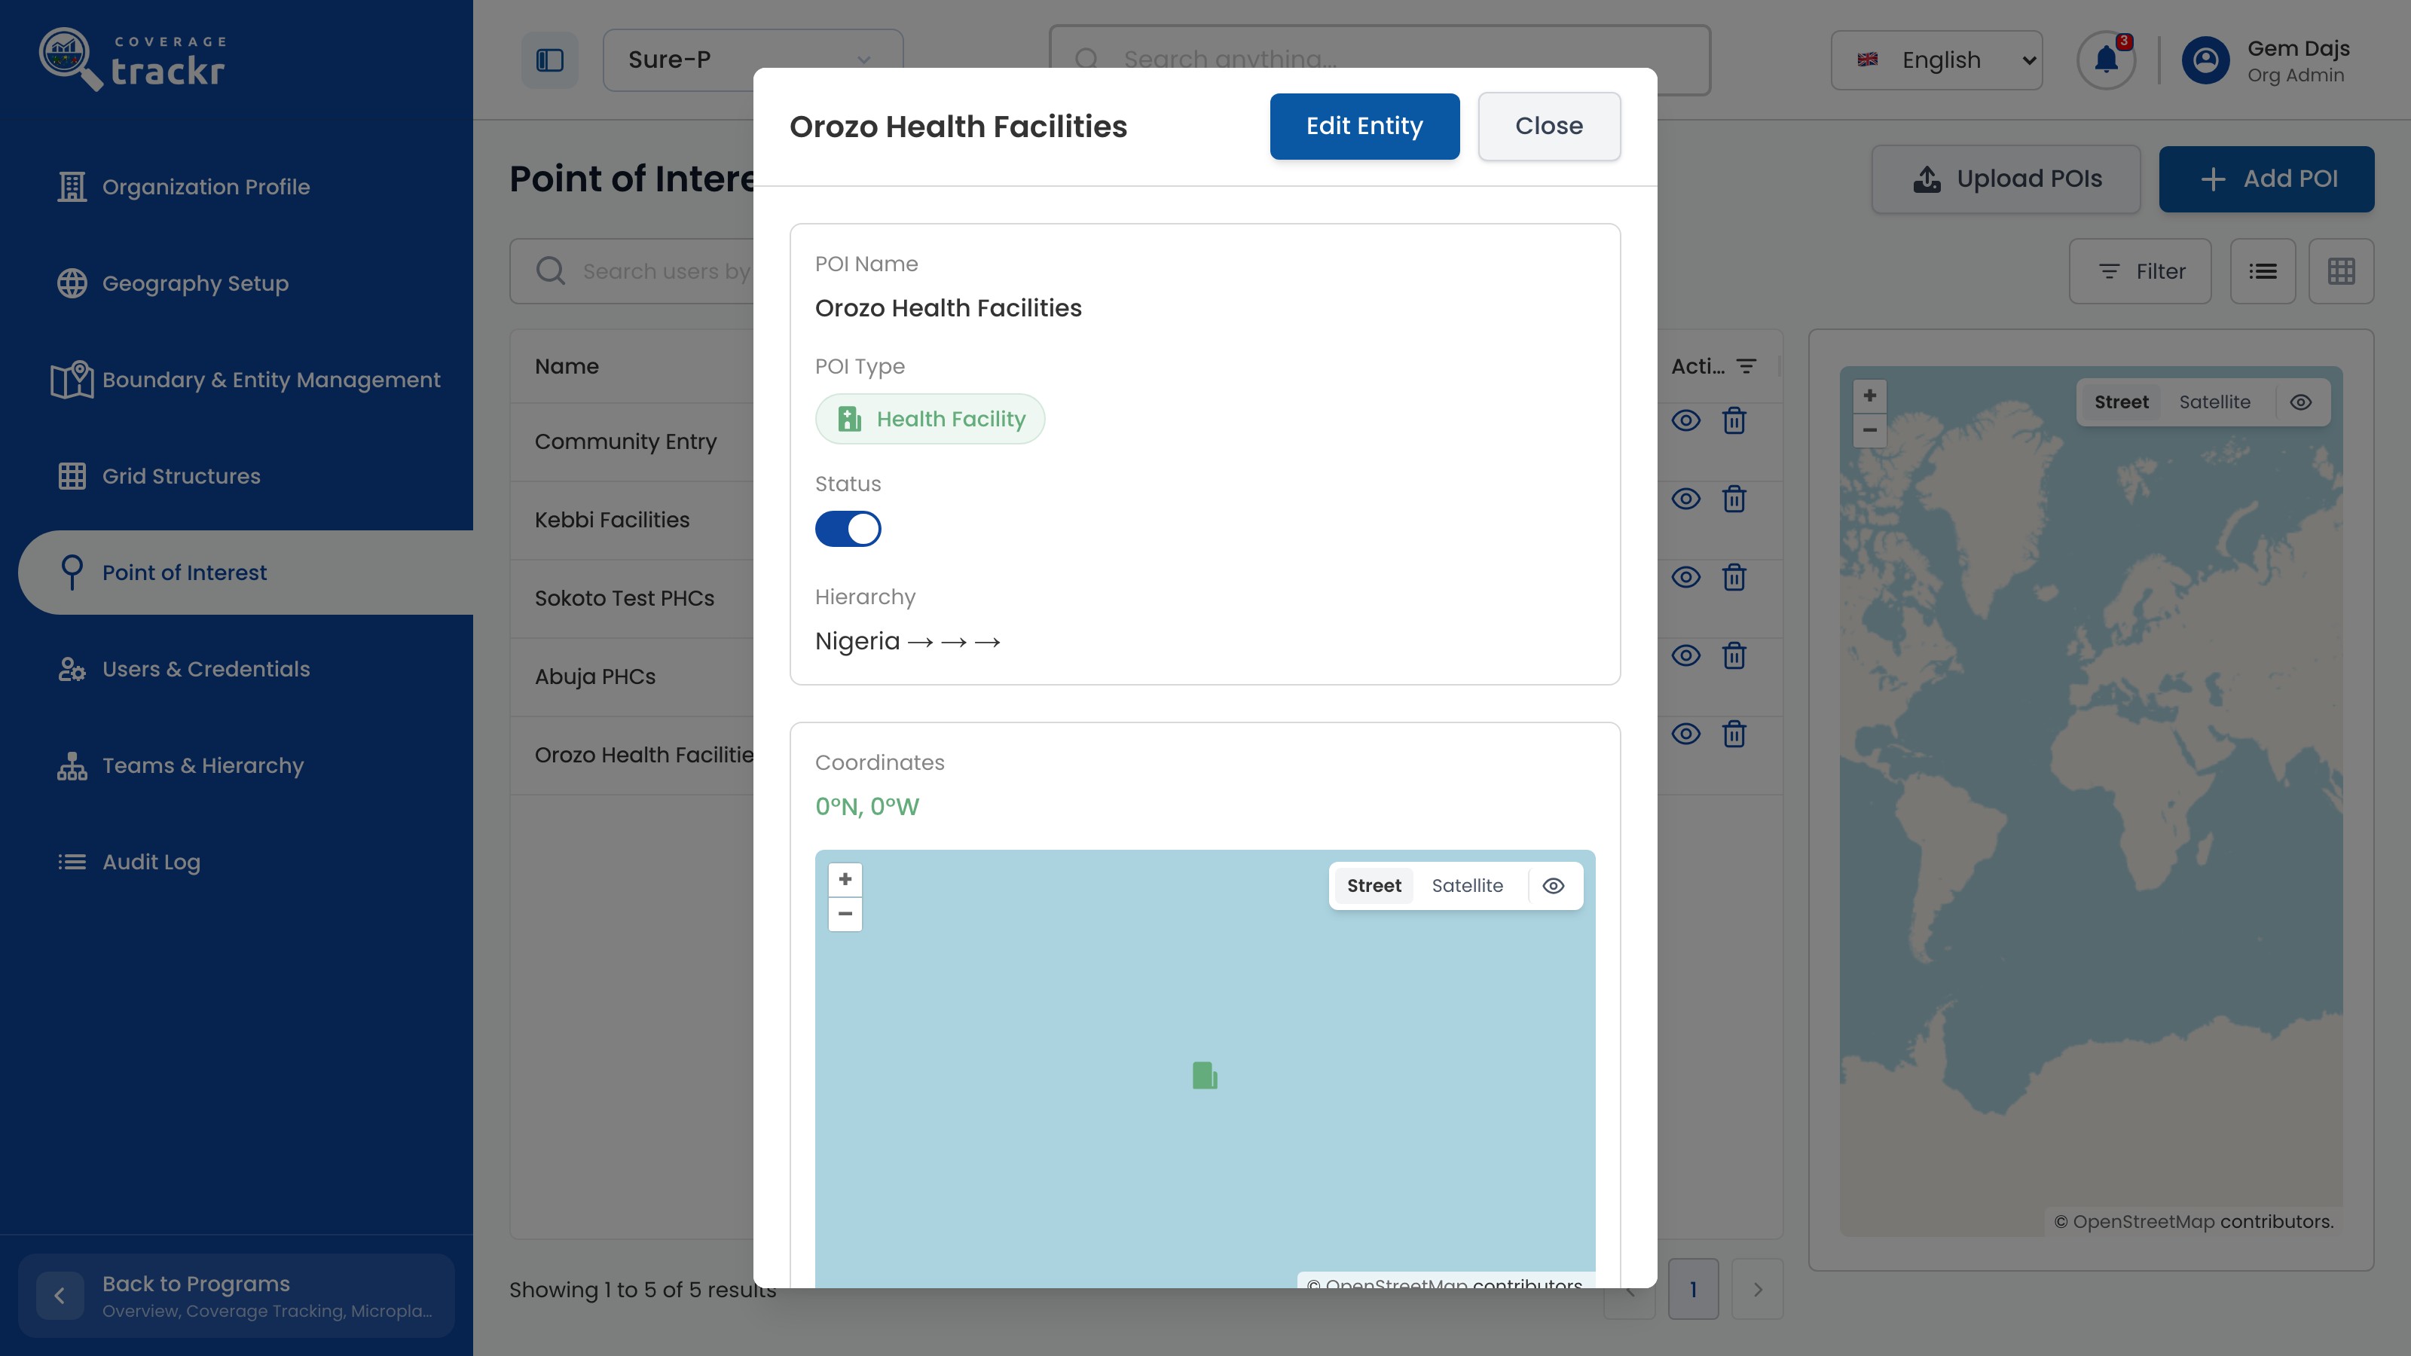The image size is (2411, 1356).
Task: Open notifications bell with badge
Action: [2106, 60]
